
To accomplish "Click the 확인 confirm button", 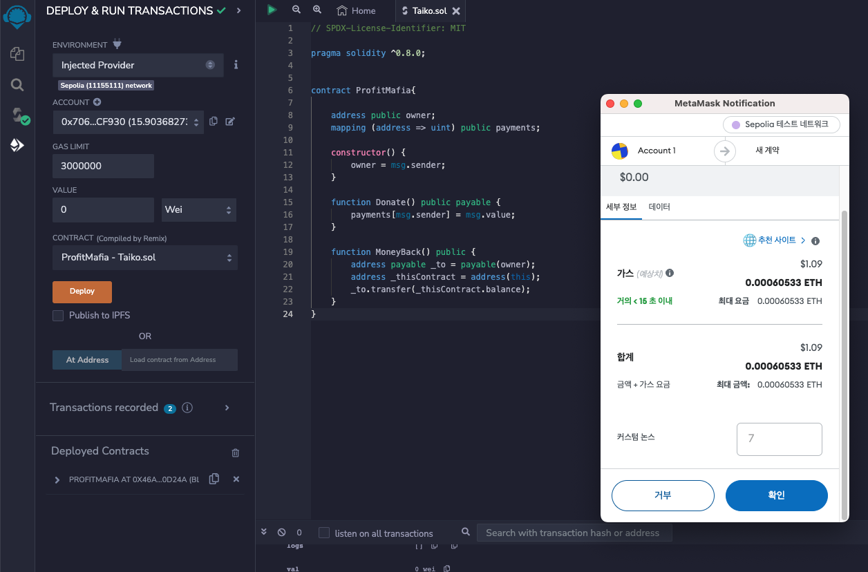I will 777,495.
